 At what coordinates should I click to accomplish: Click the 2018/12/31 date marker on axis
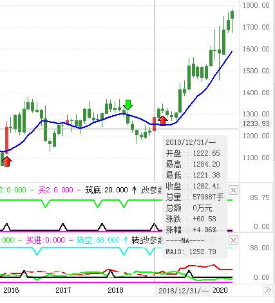(184, 291)
